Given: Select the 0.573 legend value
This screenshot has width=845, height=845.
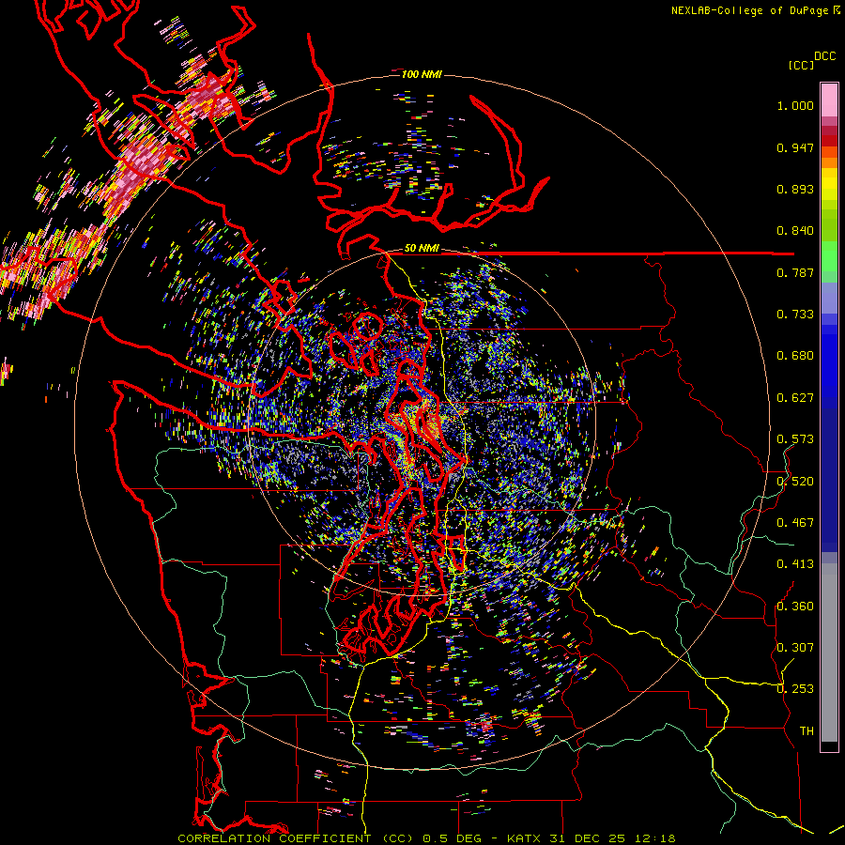Looking at the screenshot, I should click(795, 439).
